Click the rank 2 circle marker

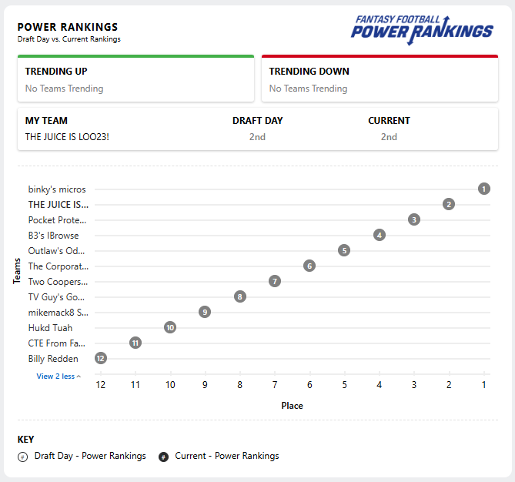pyautogui.click(x=449, y=204)
